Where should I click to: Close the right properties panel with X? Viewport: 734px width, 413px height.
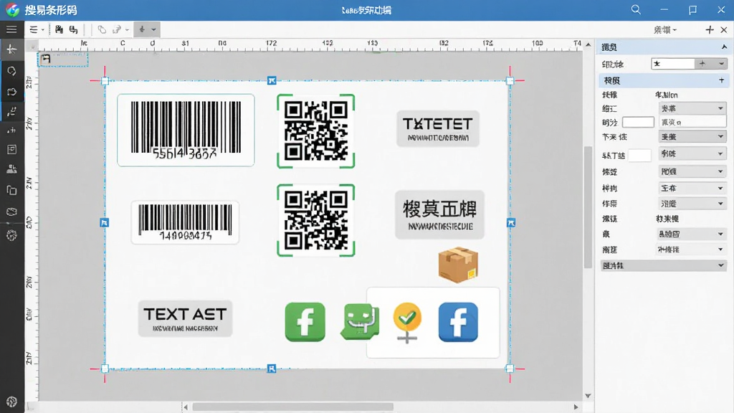click(724, 29)
